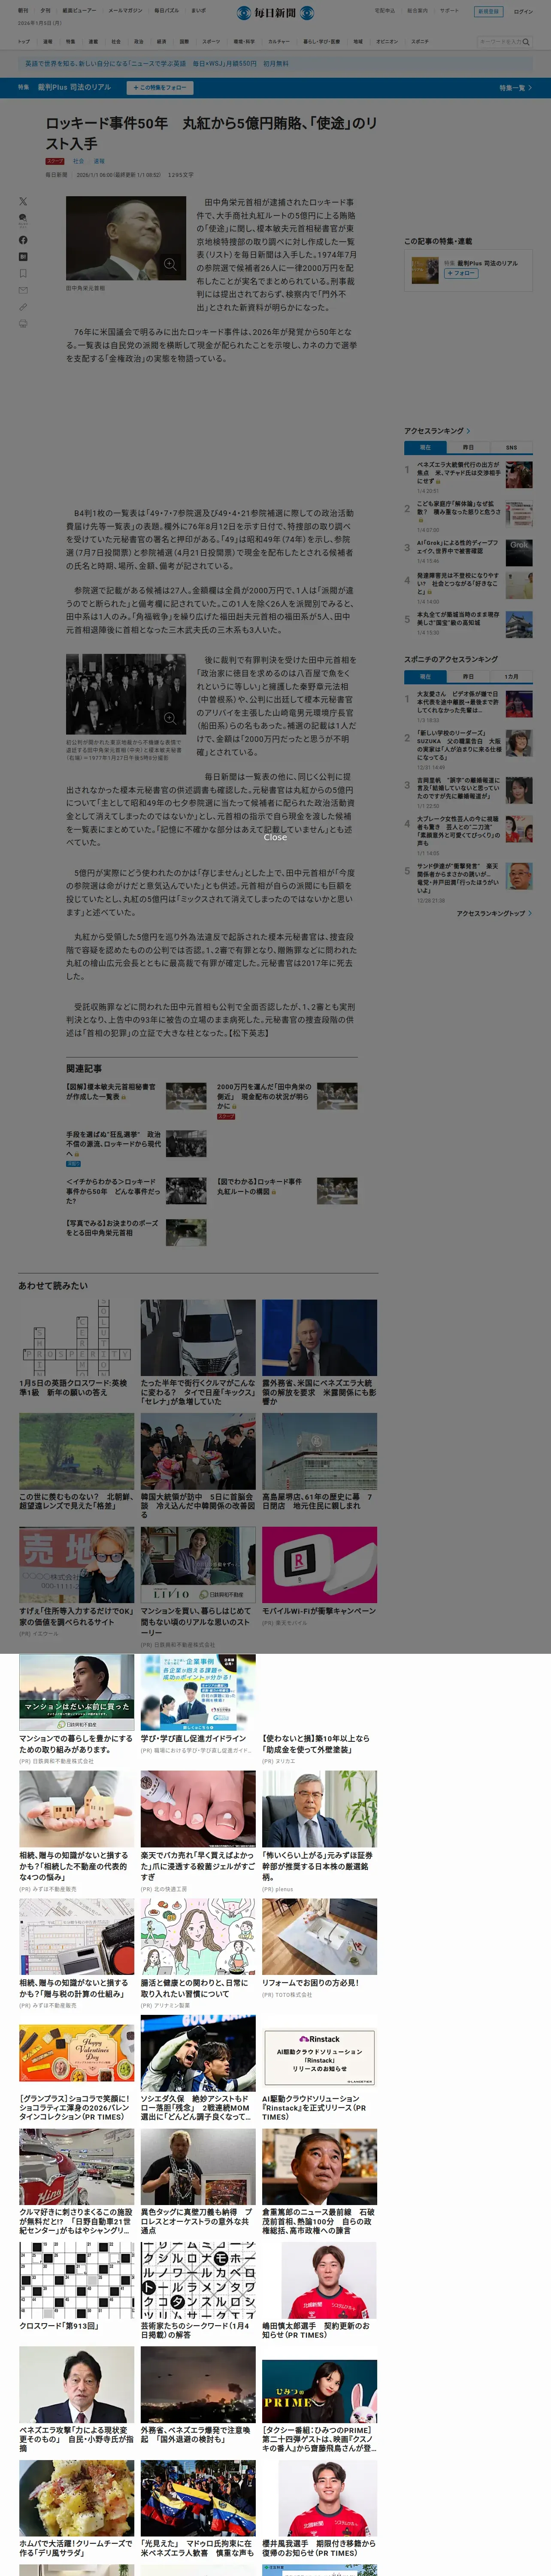This screenshot has height=2576, width=551.
Task: Open the WSJ promo banner at the top
Action: coord(275,64)
